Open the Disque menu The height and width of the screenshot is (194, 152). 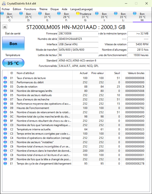[54, 9]
